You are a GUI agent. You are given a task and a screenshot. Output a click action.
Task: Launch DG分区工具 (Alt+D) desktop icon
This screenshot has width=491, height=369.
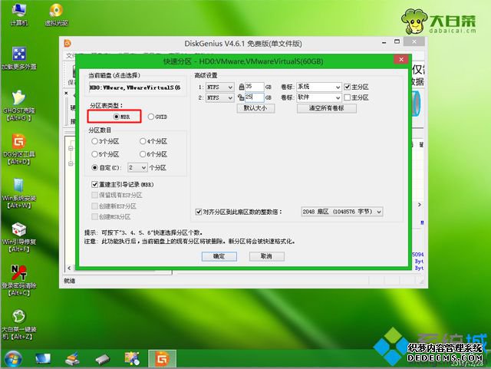click(x=18, y=150)
